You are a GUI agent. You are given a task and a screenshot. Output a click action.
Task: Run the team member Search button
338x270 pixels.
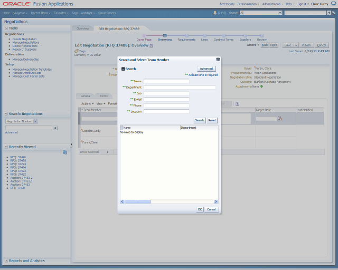[x=200, y=120]
